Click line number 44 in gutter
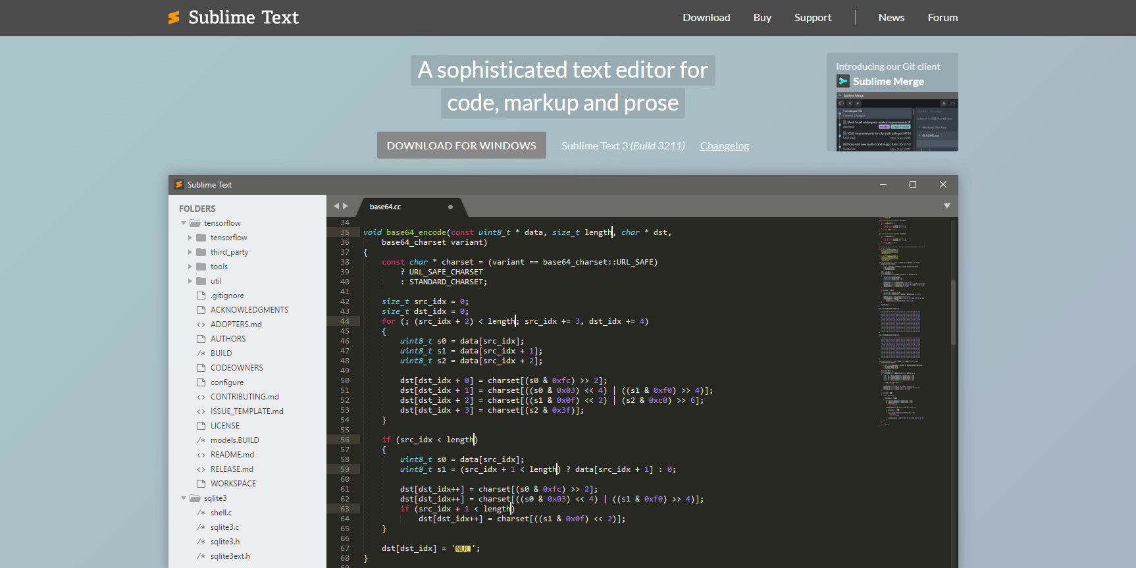 pyautogui.click(x=345, y=321)
